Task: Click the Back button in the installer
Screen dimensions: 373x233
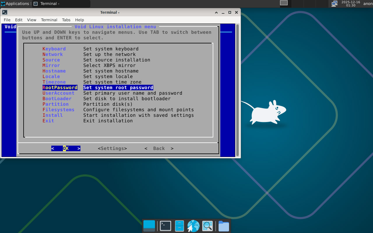Action: pyautogui.click(x=159, y=149)
